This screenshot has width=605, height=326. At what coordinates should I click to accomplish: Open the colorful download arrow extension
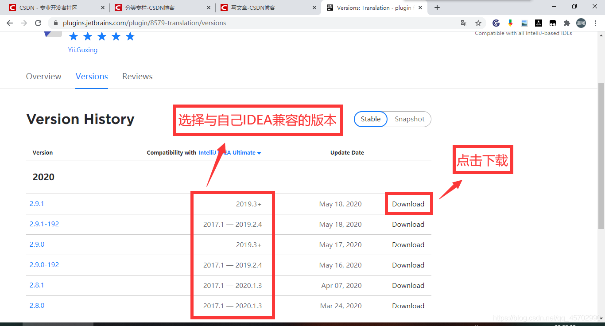click(510, 23)
